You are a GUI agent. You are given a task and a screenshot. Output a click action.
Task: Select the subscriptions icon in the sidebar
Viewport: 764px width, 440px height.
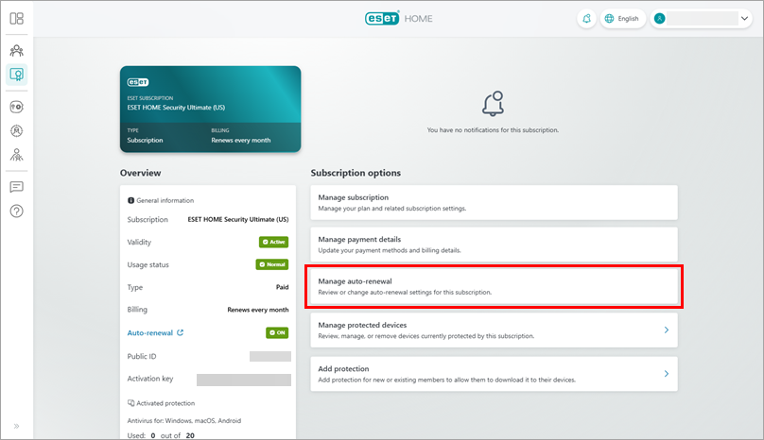(17, 75)
